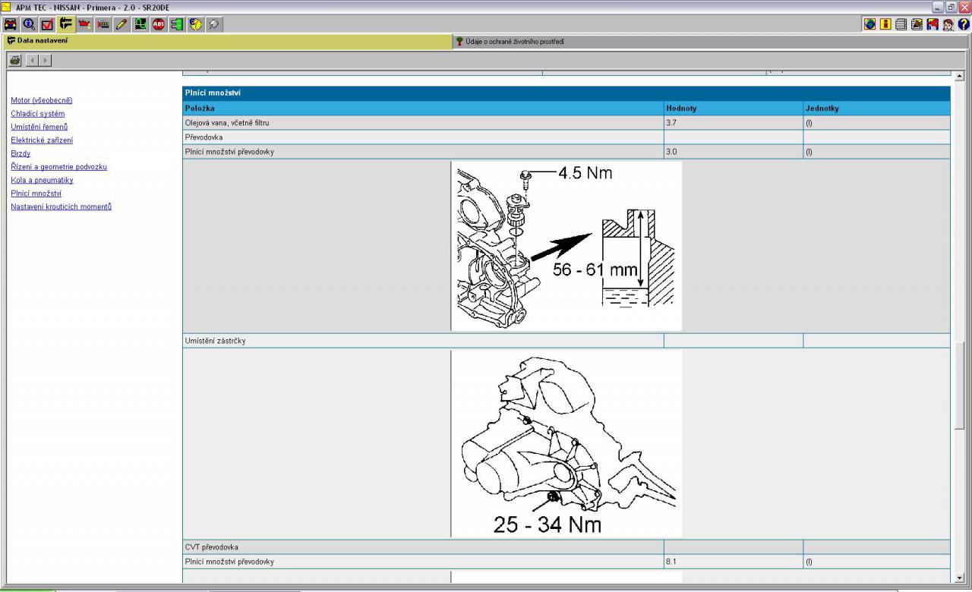Screen dimensions: 972x592
Task: Select the Převodovka row
Action: point(566,137)
